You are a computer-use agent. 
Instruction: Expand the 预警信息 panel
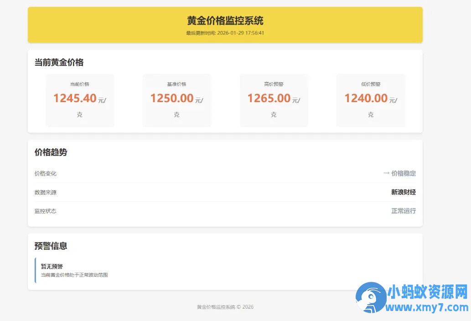pyautogui.click(x=51, y=246)
